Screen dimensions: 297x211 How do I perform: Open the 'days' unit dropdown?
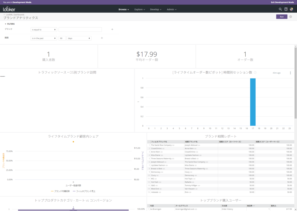79,38
